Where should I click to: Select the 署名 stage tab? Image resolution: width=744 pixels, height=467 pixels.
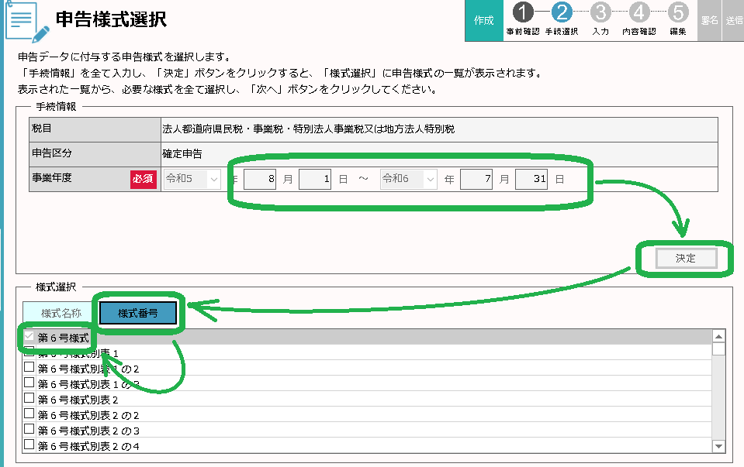point(708,20)
